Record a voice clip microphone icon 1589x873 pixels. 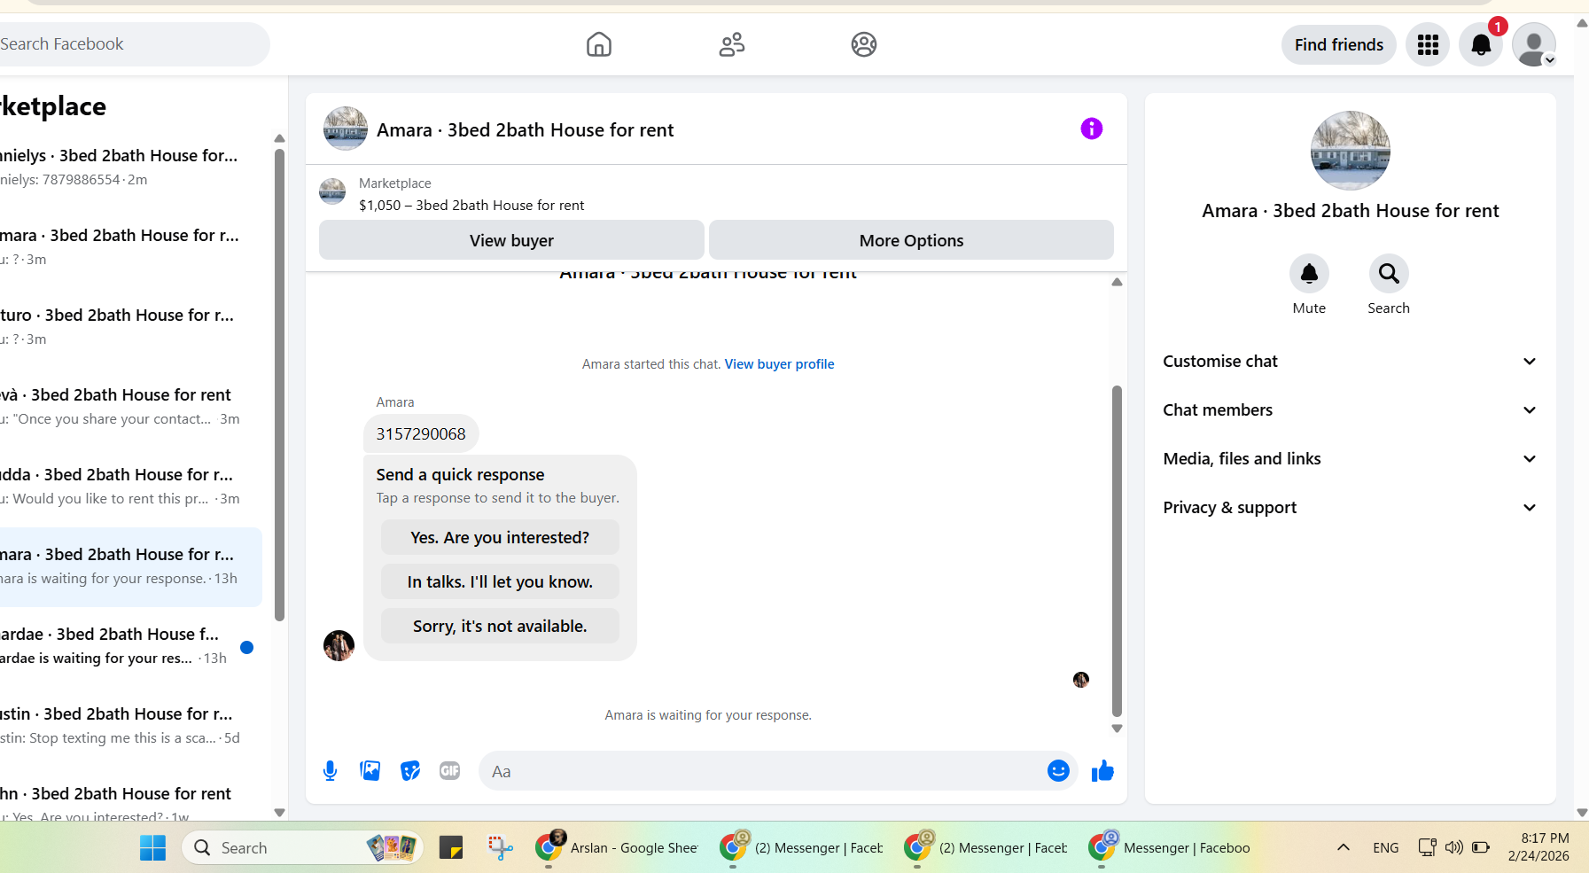(x=331, y=771)
